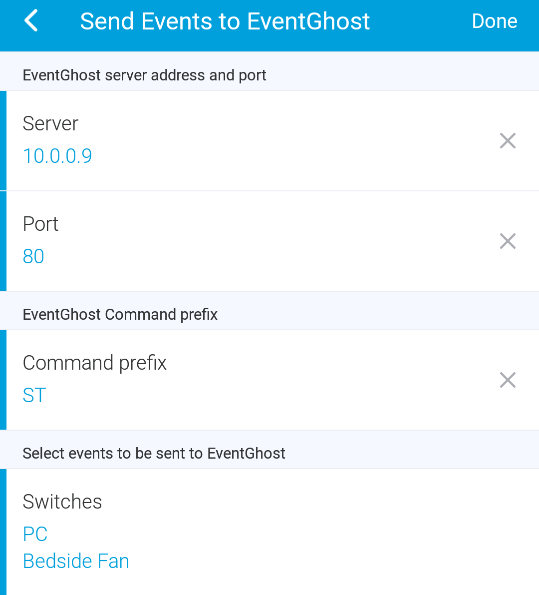This screenshot has width=539, height=595.
Task: Edit the port value 80
Action: [x=33, y=256]
